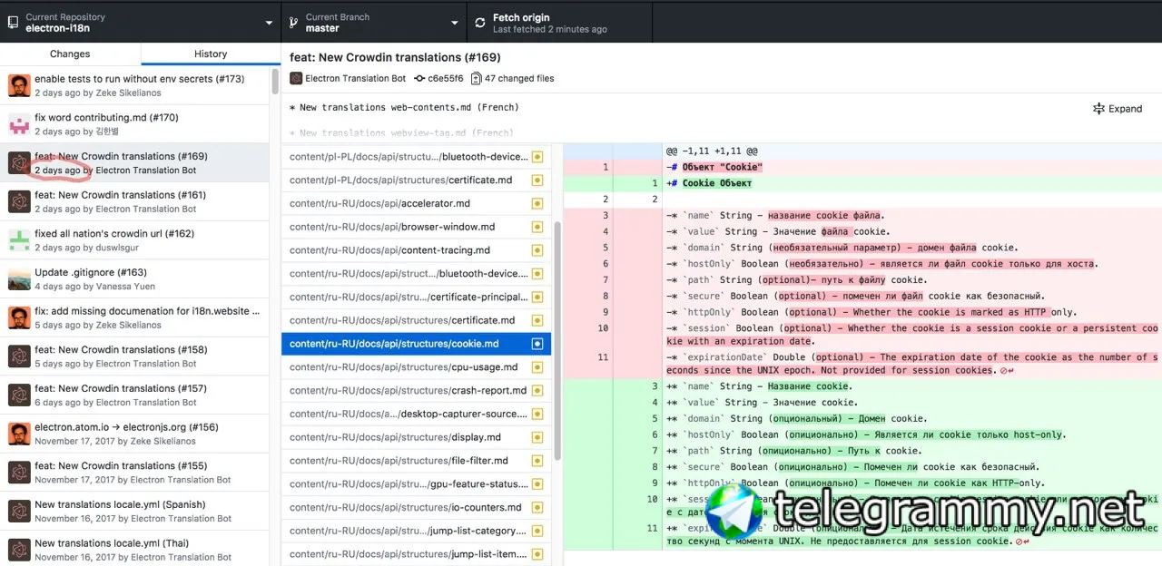Open file ru-RU desktop-capturer-source entry

pos(416,414)
